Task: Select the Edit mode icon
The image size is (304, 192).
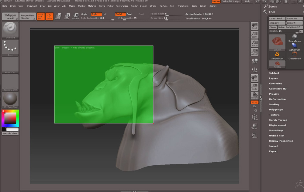Action: pyautogui.click(x=40, y=16)
